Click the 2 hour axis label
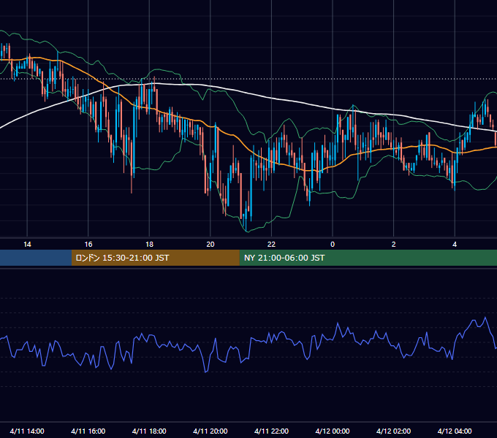 (394, 245)
